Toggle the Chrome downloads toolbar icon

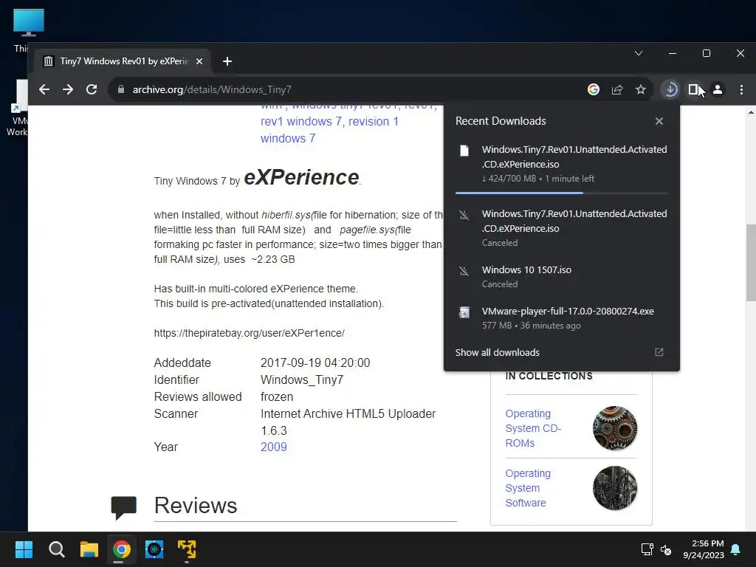[670, 89]
